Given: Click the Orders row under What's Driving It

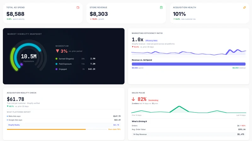Looking at the screenshot, I should point(188,126).
